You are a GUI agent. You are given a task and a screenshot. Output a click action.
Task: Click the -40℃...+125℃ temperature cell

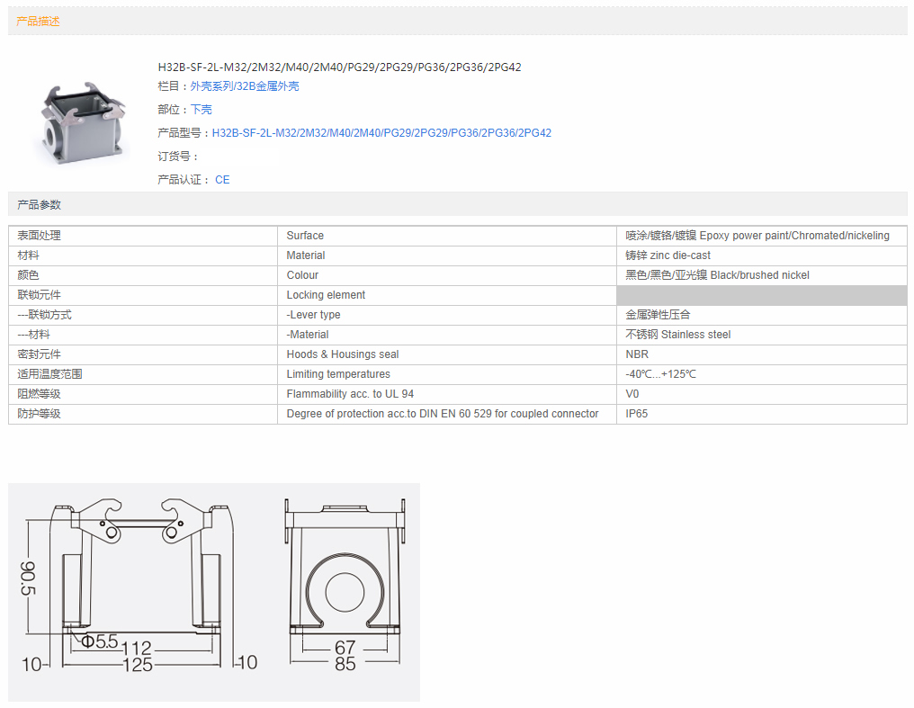tap(661, 374)
